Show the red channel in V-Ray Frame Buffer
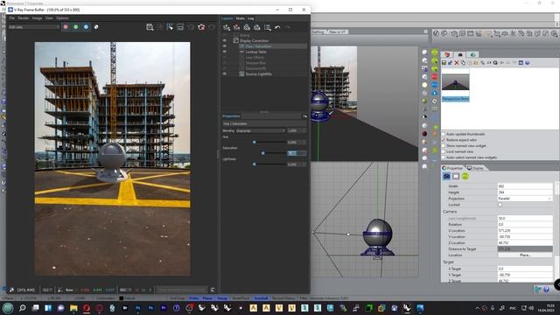The width and height of the screenshot is (560, 315). pyautogui.click(x=66, y=27)
